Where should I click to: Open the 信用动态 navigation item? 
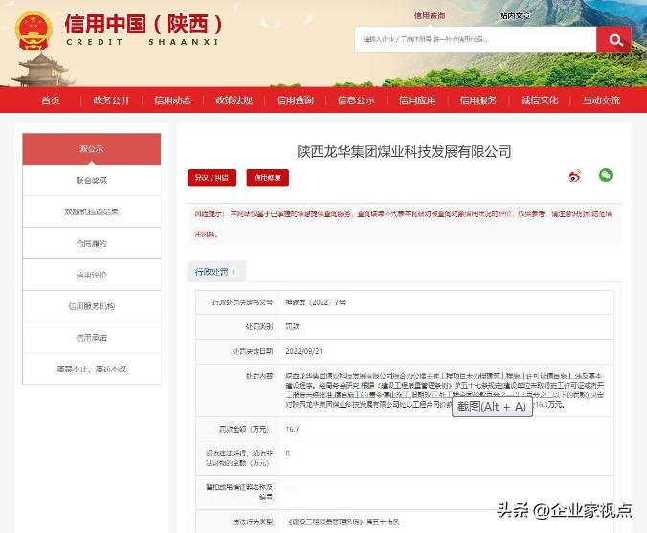pos(173,100)
